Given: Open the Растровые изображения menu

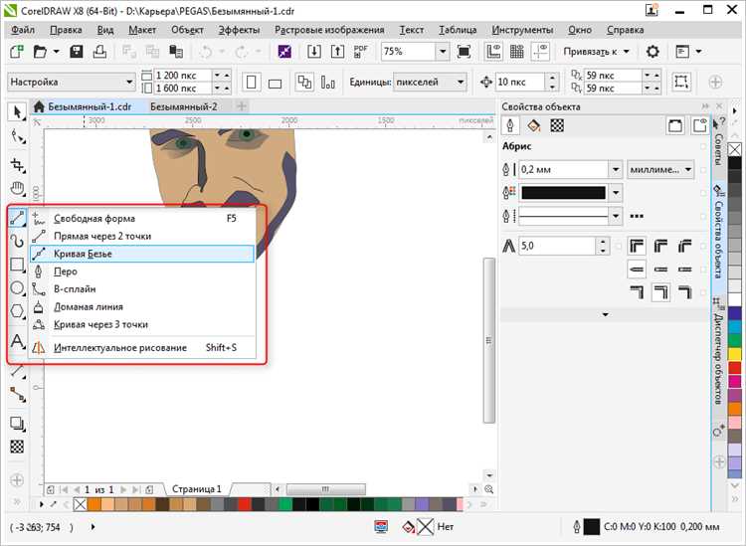Looking at the screenshot, I should pyautogui.click(x=329, y=30).
